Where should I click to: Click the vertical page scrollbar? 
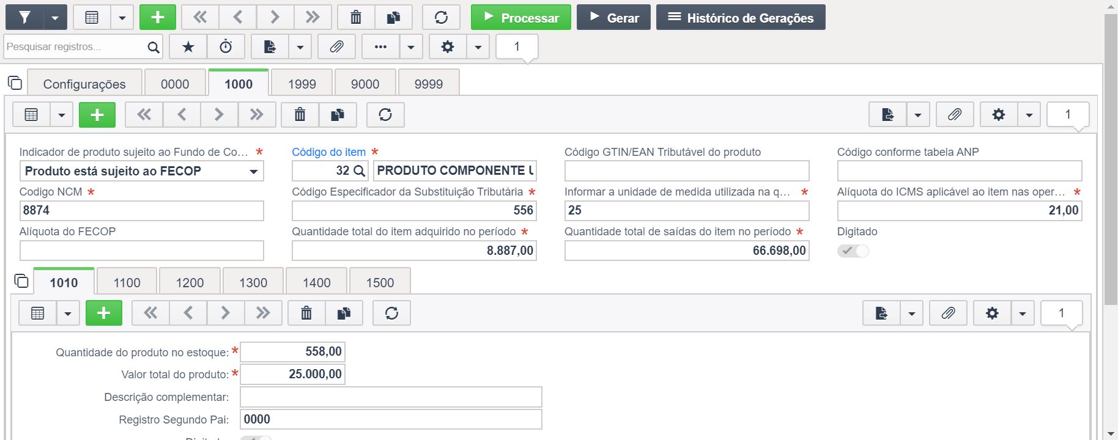pyautogui.click(x=1111, y=159)
